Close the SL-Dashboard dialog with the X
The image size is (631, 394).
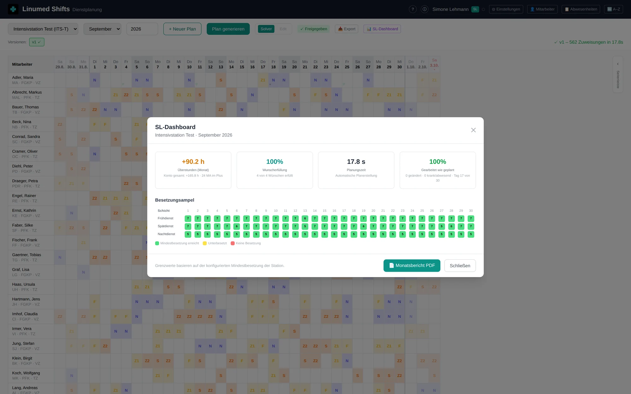473,130
